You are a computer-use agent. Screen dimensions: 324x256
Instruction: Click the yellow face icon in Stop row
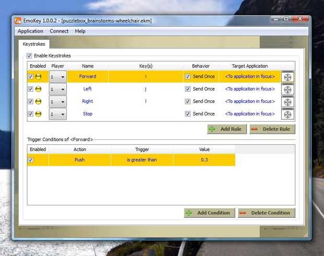pos(38,114)
